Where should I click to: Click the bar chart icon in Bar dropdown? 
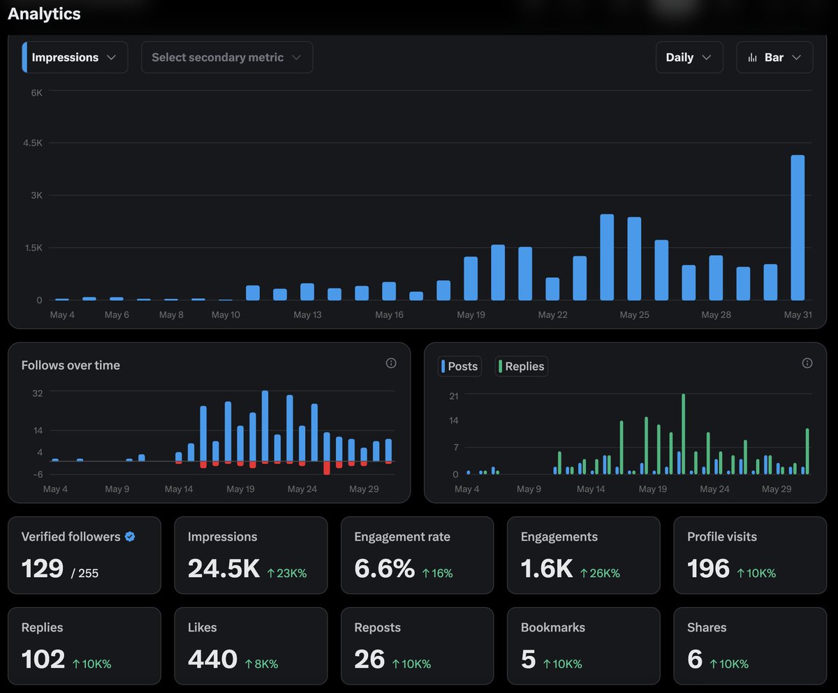752,58
